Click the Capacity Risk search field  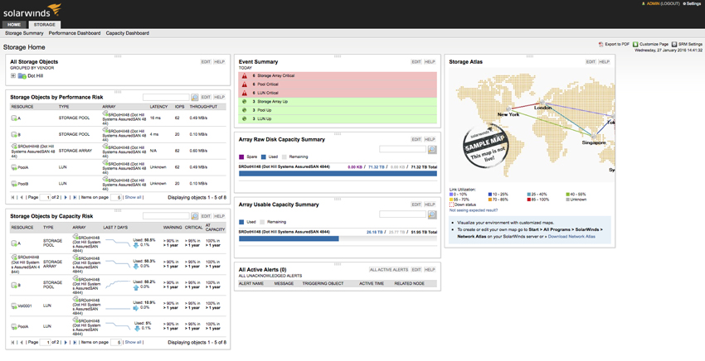pos(166,216)
